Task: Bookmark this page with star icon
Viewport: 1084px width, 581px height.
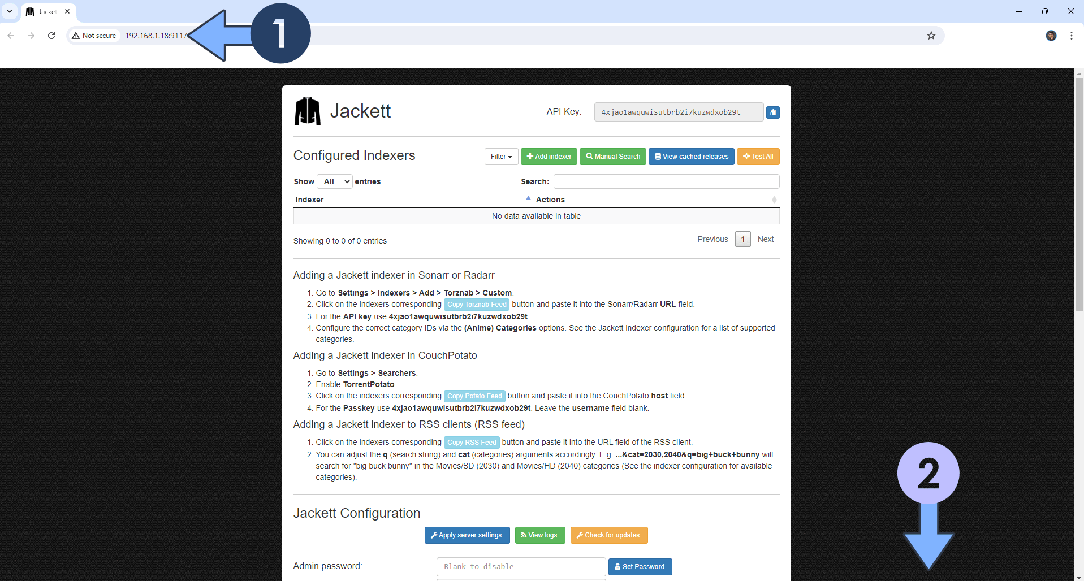Action: pyautogui.click(x=931, y=36)
